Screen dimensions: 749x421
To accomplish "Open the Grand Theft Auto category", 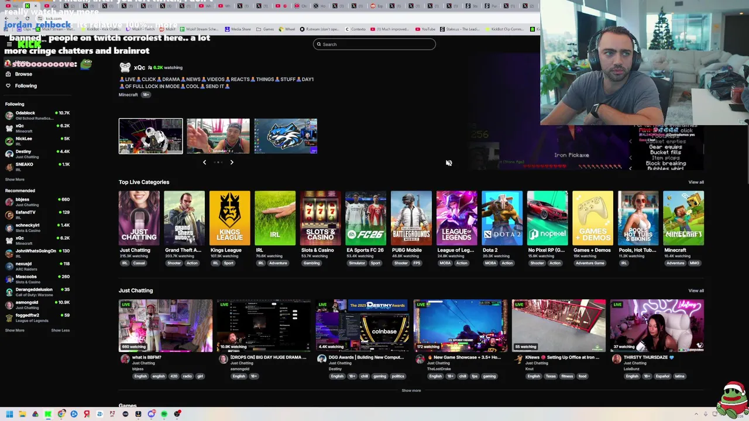I will [x=184, y=218].
